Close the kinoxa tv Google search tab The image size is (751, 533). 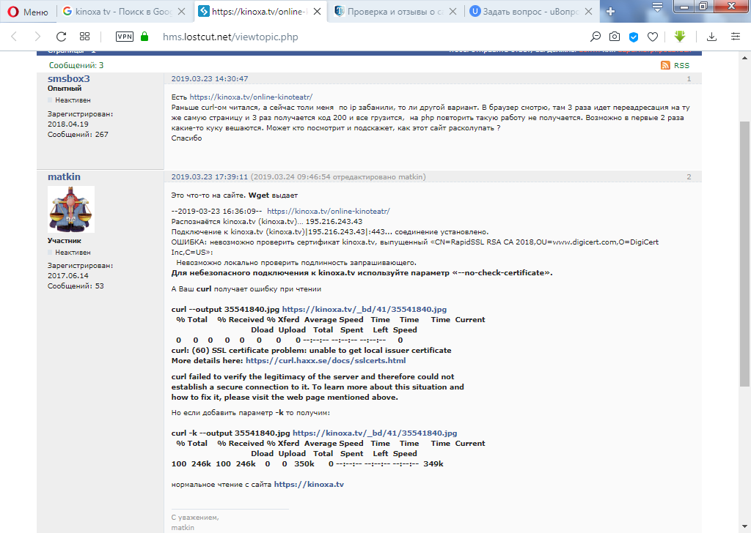182,12
